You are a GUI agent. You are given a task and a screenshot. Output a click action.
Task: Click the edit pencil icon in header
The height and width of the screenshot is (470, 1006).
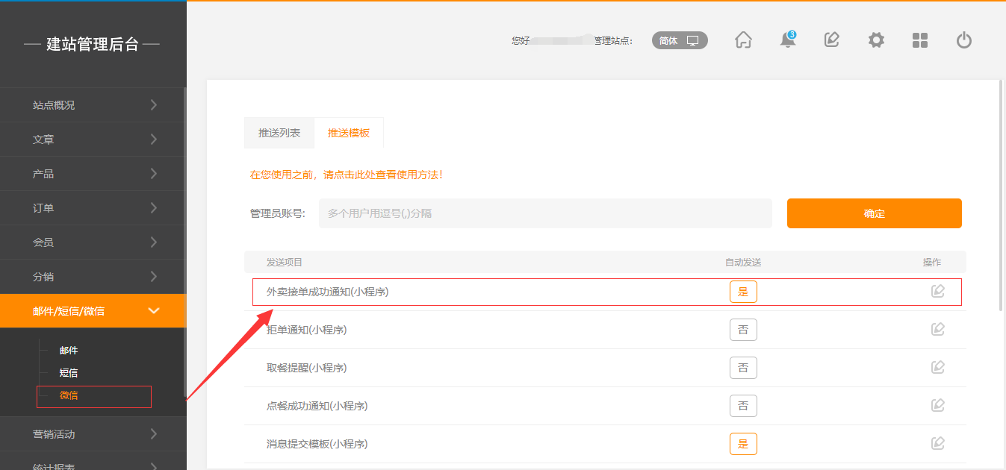click(x=831, y=40)
